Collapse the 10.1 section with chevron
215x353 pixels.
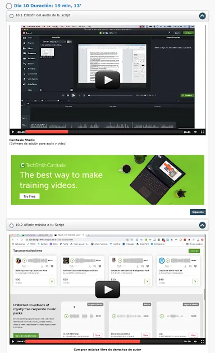(x=202, y=16)
